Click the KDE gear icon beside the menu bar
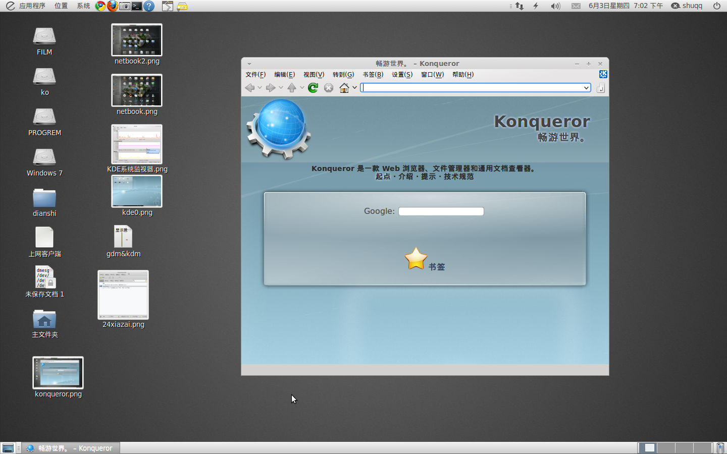This screenshot has height=454, width=727. pyautogui.click(x=603, y=74)
